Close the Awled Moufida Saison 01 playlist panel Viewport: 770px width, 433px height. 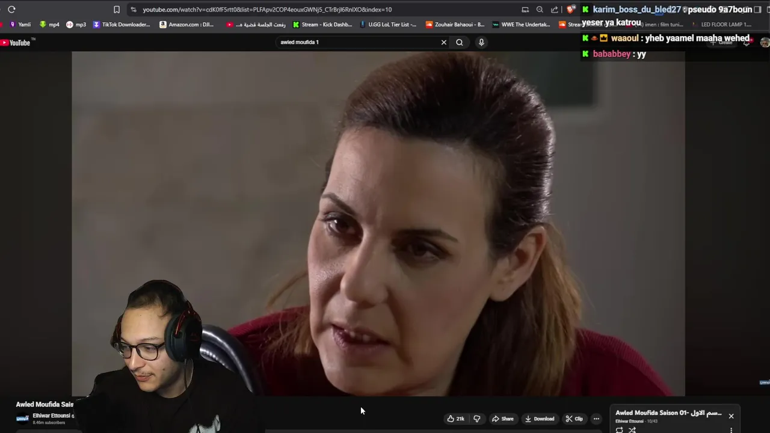click(731, 416)
